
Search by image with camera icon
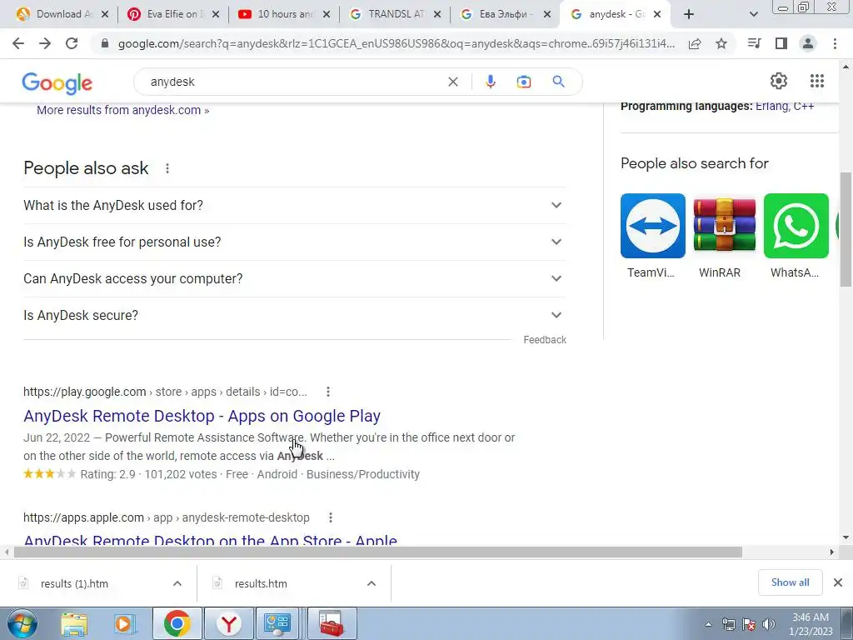(x=523, y=82)
